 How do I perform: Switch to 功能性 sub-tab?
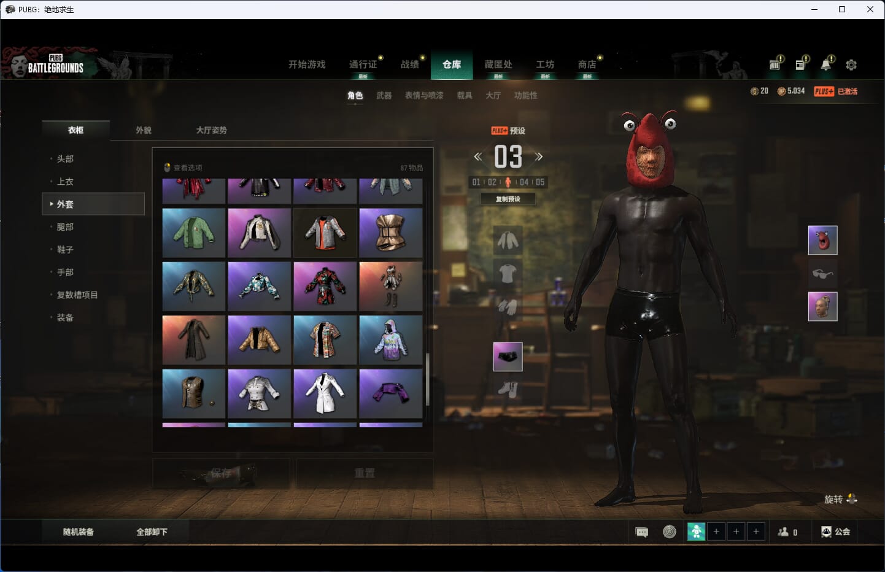click(526, 96)
